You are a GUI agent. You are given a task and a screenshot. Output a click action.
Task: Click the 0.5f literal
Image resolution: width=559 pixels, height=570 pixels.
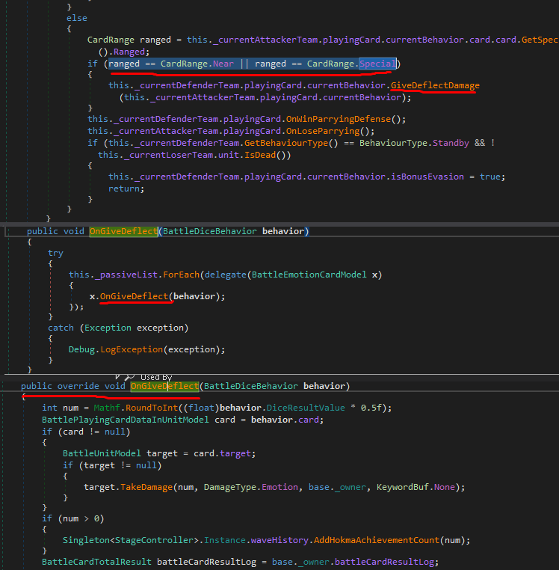point(371,408)
